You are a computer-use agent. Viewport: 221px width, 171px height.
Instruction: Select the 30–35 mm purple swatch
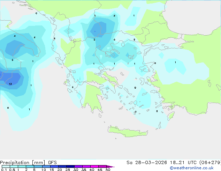tap(78, 166)
